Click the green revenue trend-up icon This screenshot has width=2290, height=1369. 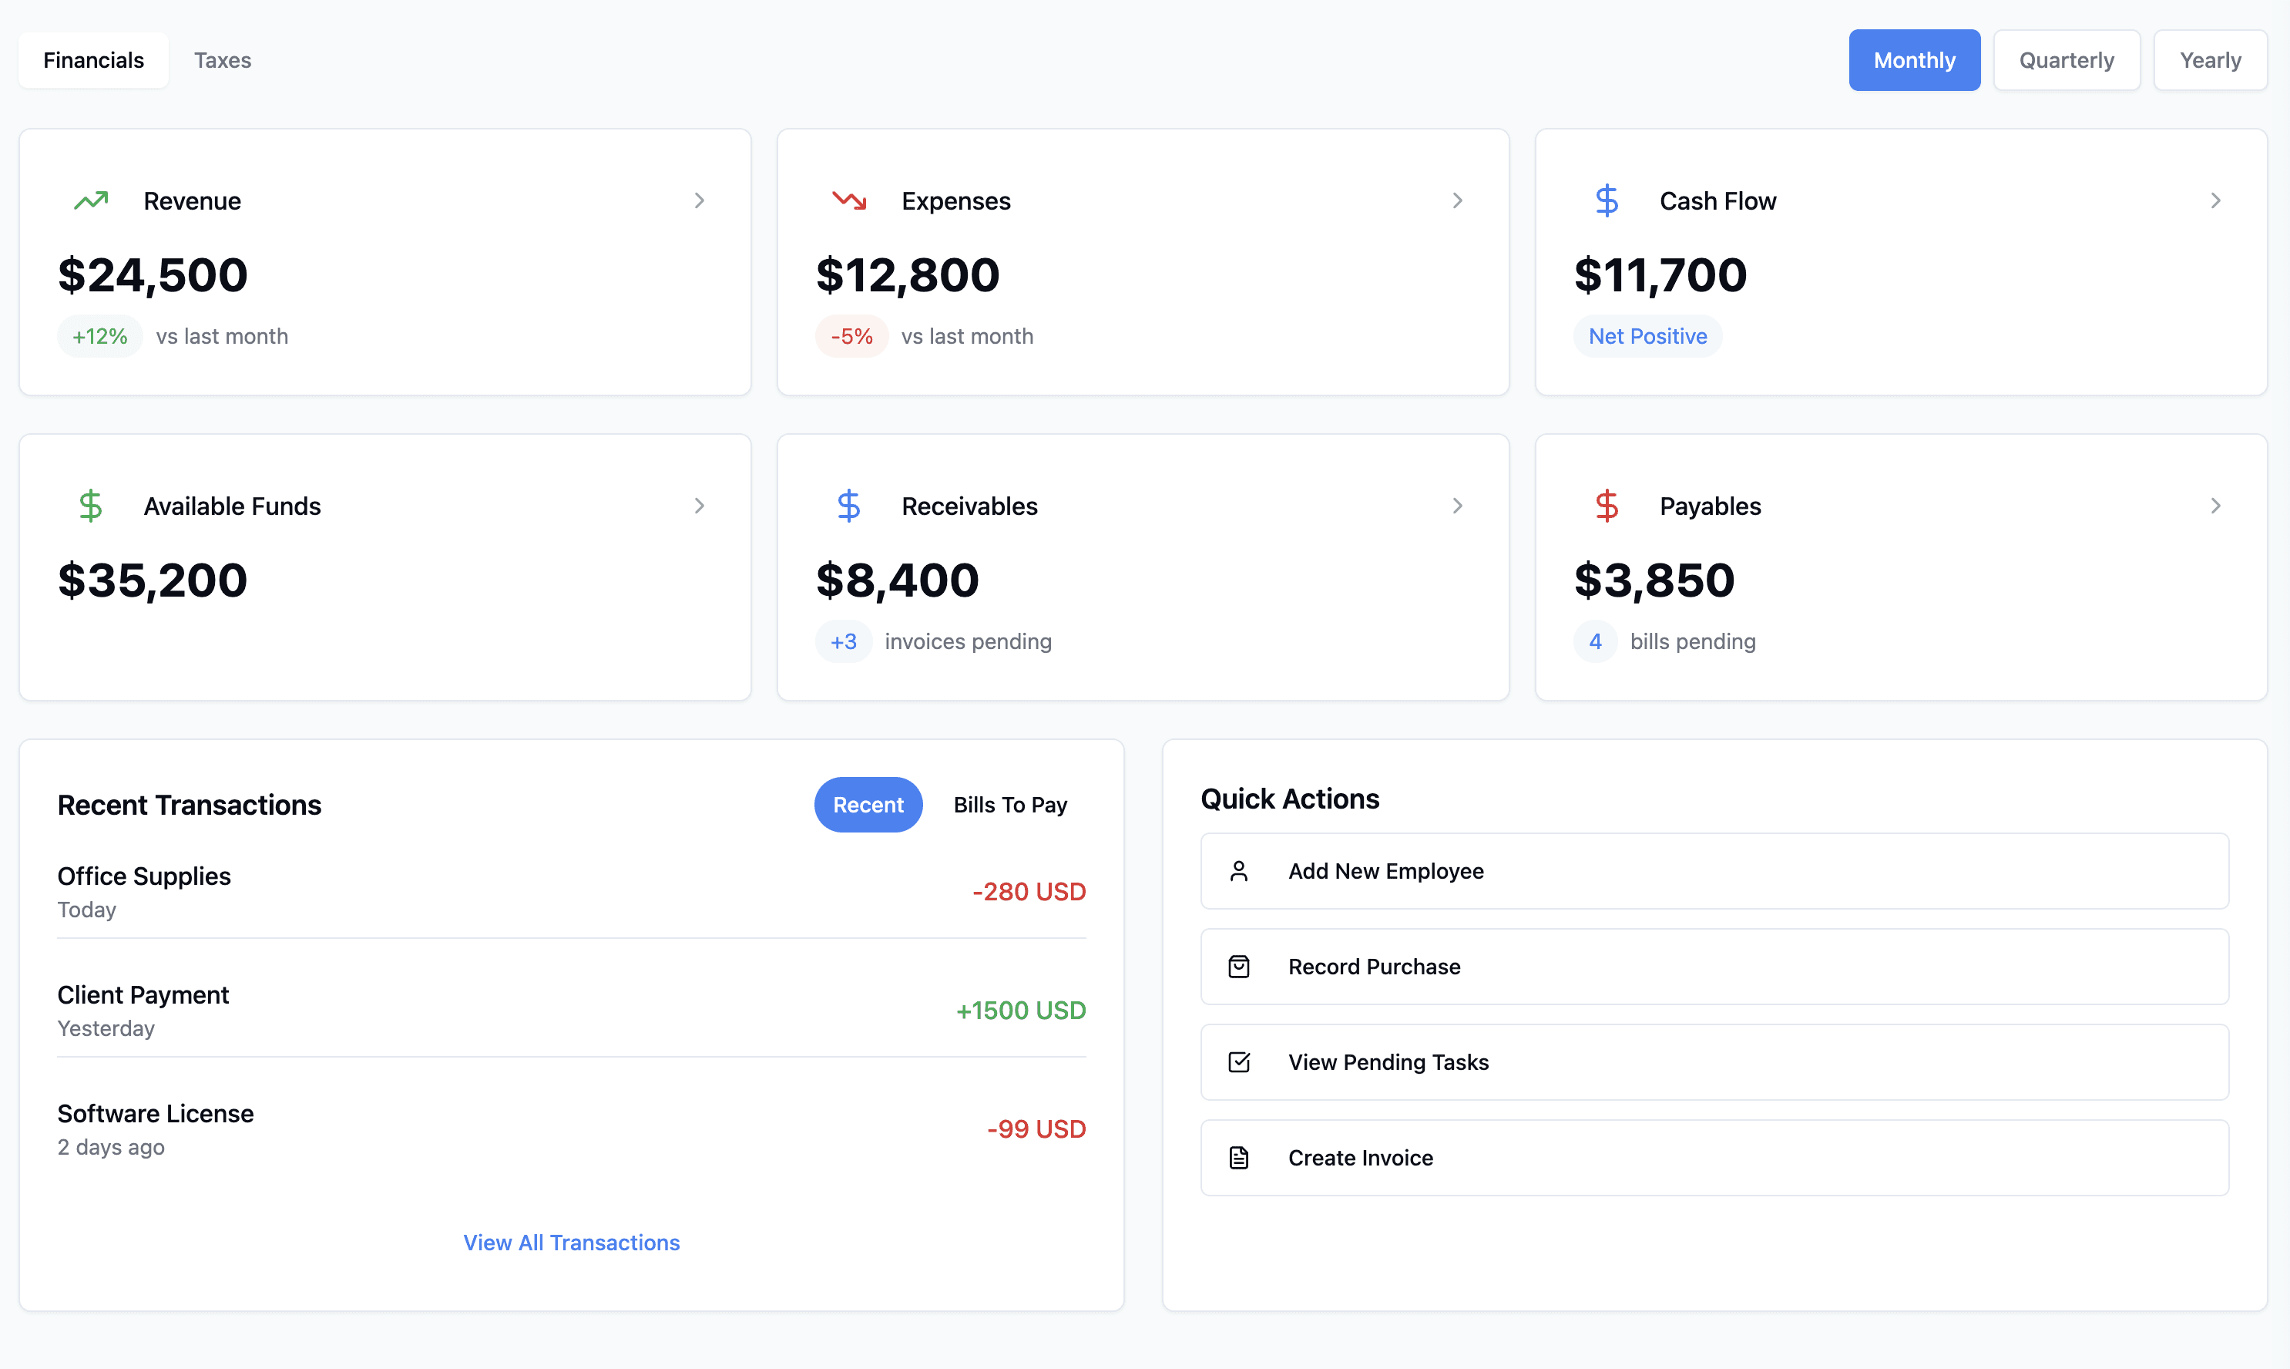pyautogui.click(x=91, y=200)
